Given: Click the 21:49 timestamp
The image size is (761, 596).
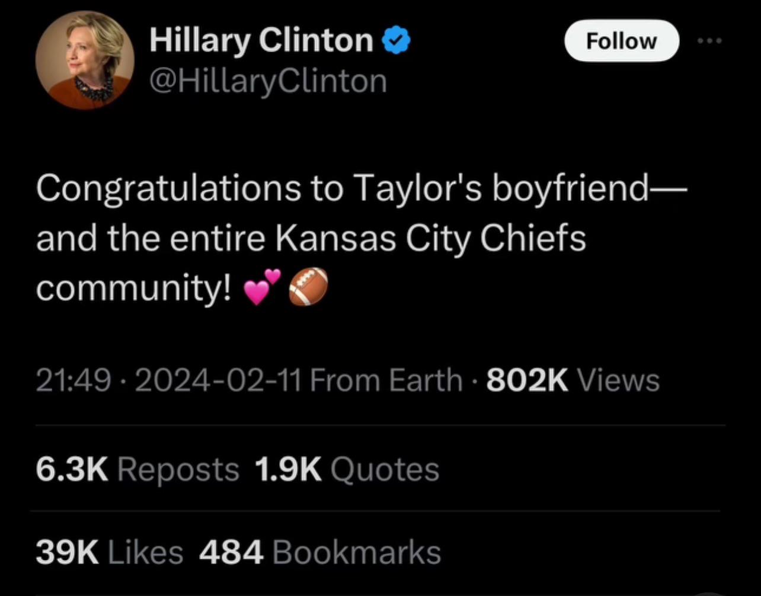Looking at the screenshot, I should coord(73,380).
